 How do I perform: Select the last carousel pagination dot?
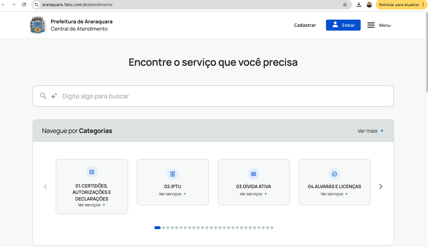(x=272, y=228)
